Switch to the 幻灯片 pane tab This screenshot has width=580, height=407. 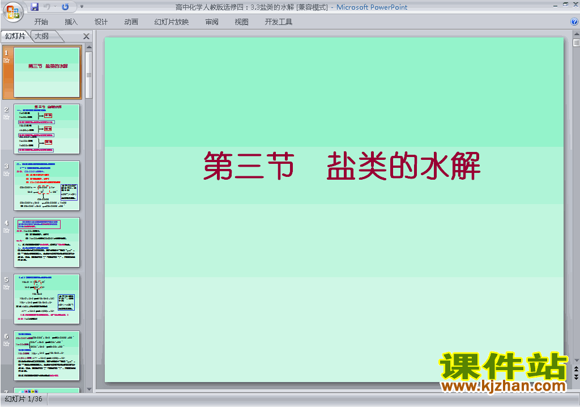point(15,36)
